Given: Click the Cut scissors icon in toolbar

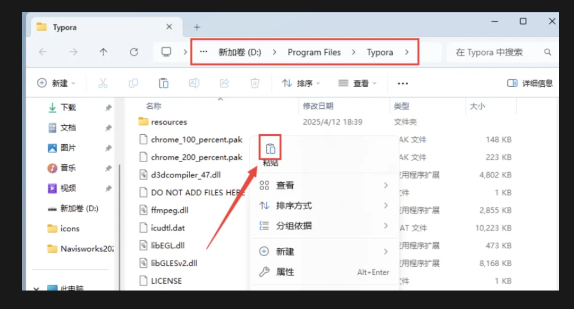Looking at the screenshot, I should pos(103,83).
